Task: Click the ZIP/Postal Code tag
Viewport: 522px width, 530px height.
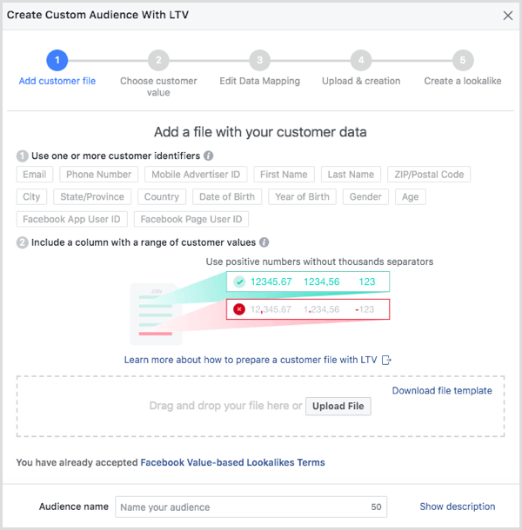Action: pos(429,175)
